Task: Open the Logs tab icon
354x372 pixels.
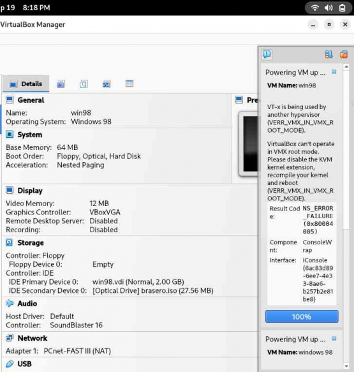Action: tap(84, 84)
